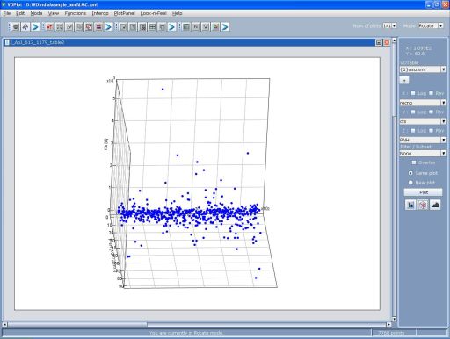Enable Rev for Z axis

point(432,131)
